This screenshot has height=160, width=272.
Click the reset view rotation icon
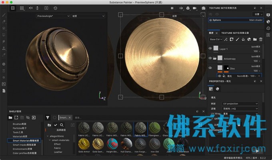point(55,8)
